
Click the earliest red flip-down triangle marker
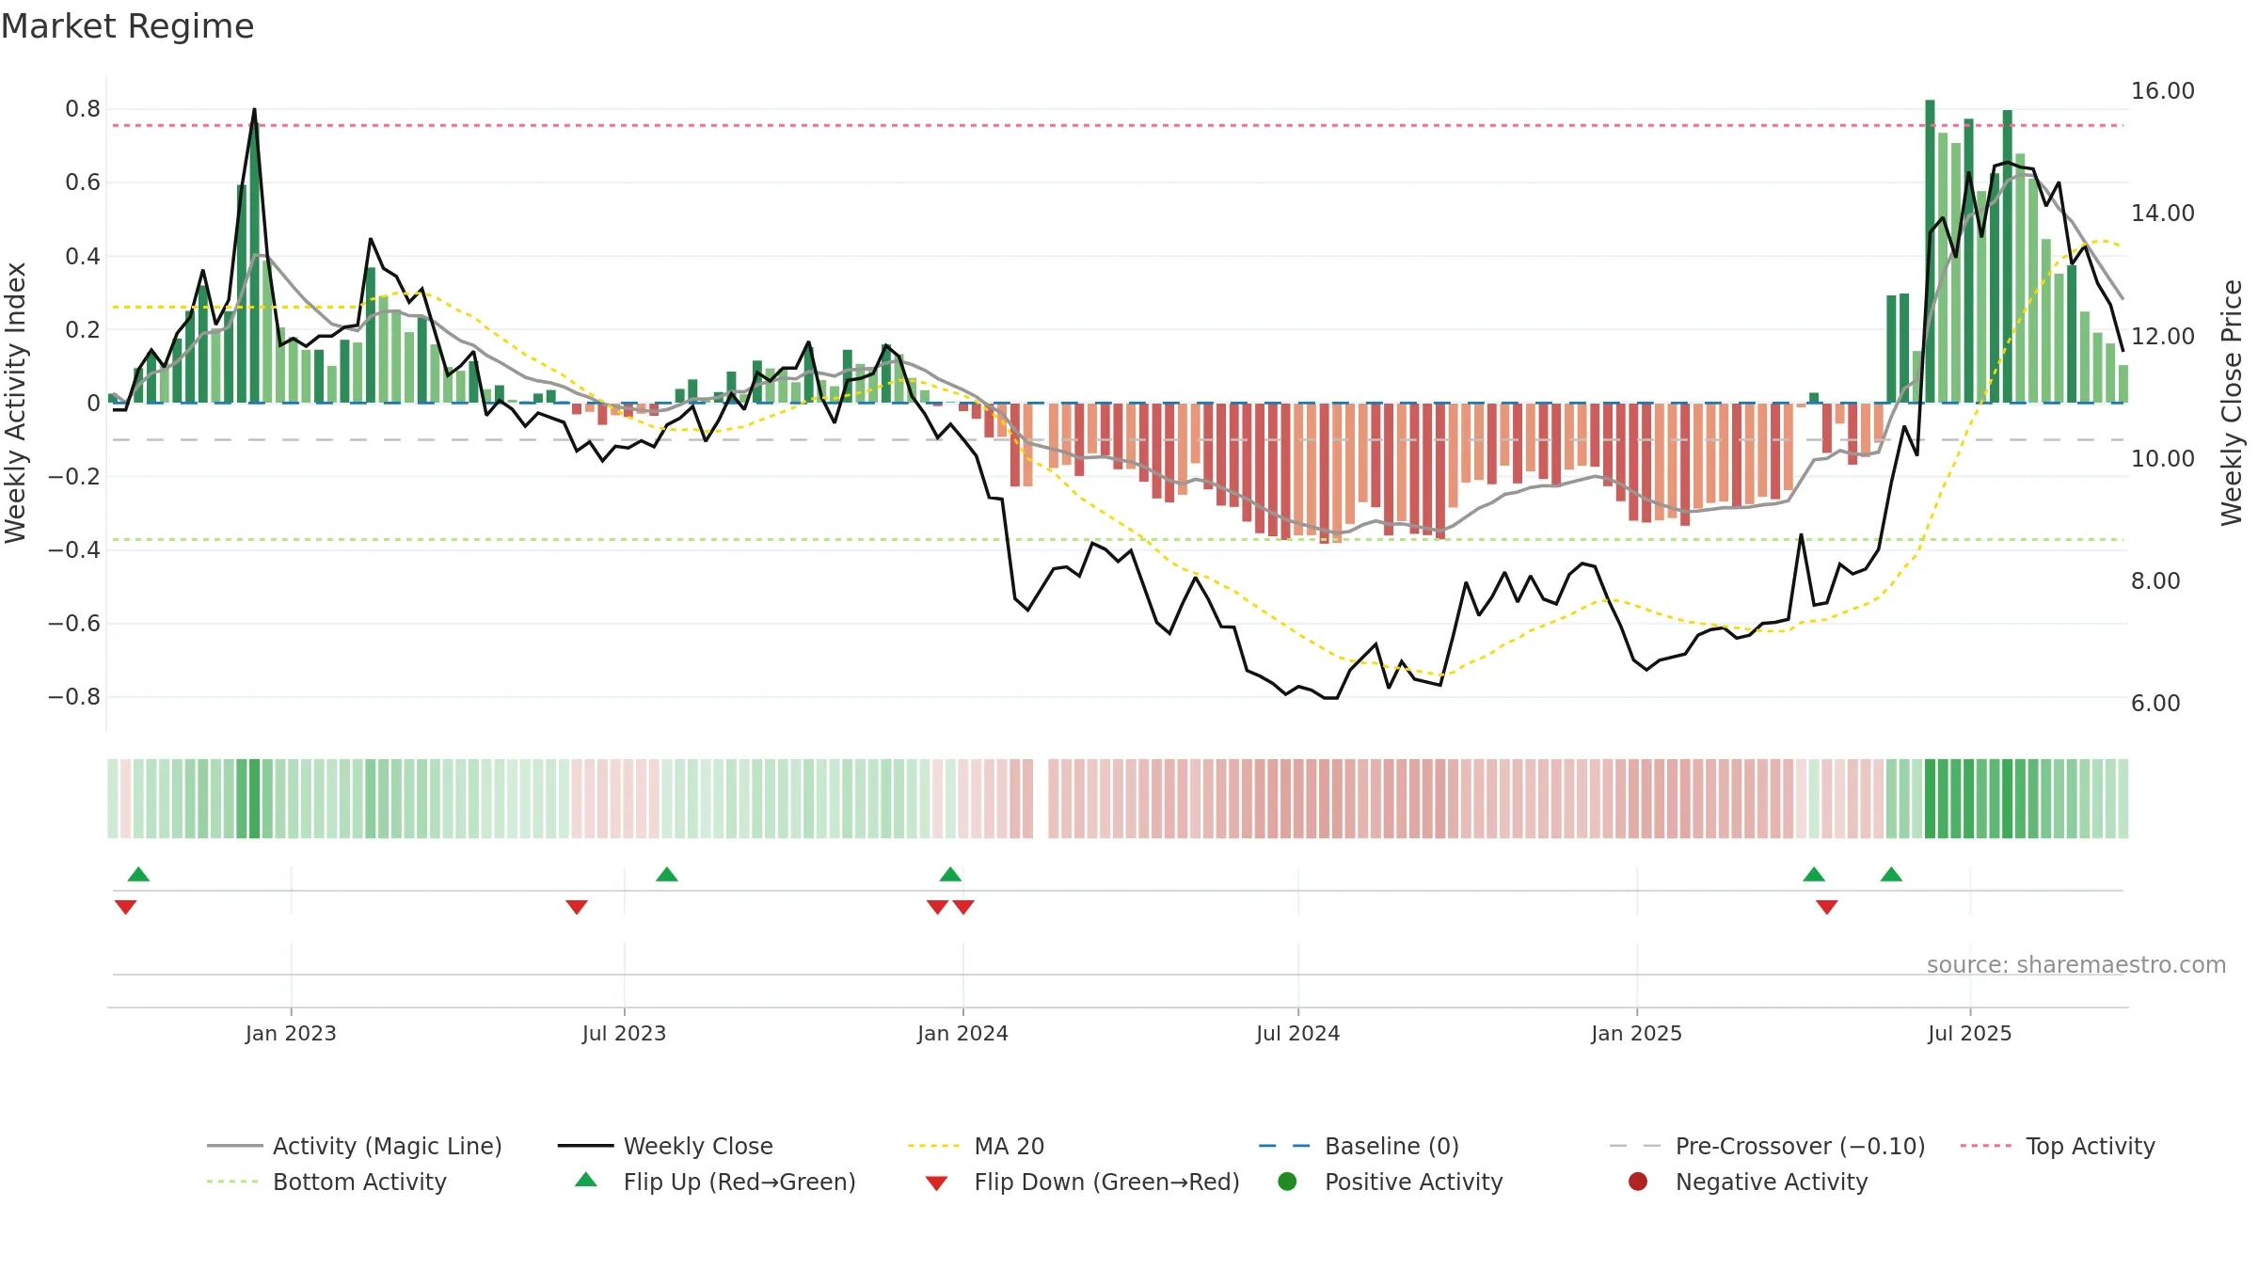[x=125, y=907]
